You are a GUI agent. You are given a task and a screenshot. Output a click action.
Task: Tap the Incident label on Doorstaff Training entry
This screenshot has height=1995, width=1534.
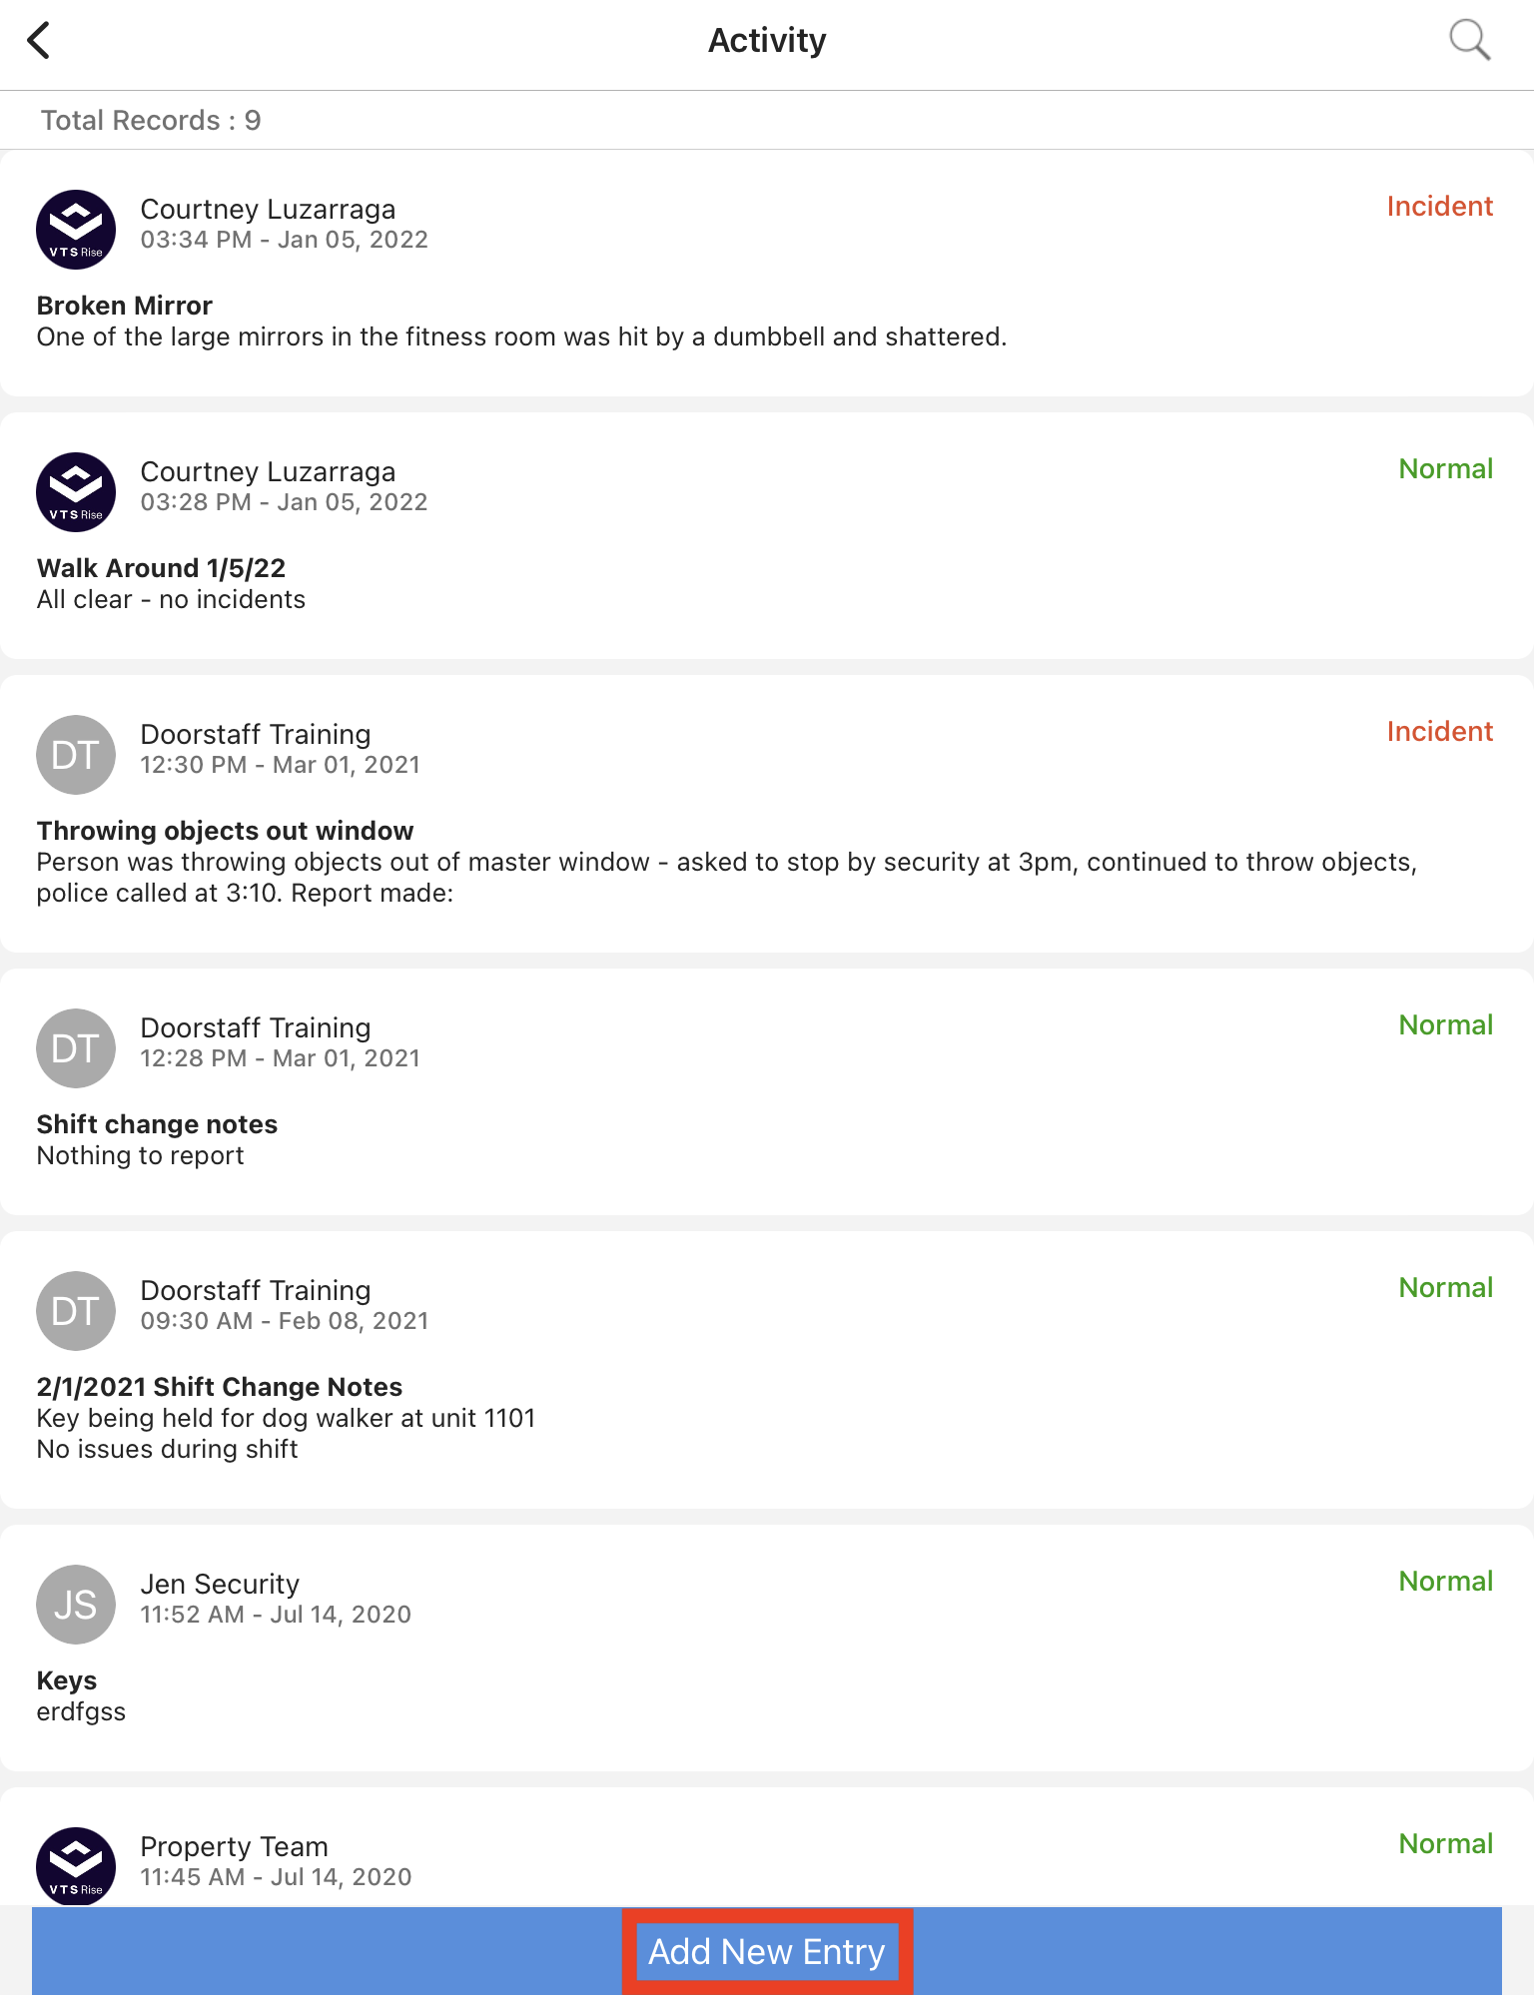click(1439, 732)
